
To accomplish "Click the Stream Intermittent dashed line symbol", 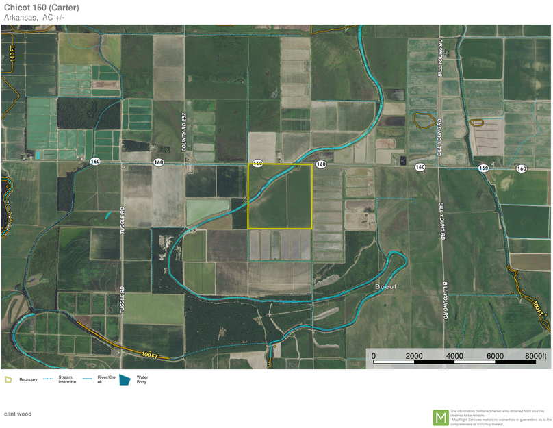I will click(x=48, y=379).
